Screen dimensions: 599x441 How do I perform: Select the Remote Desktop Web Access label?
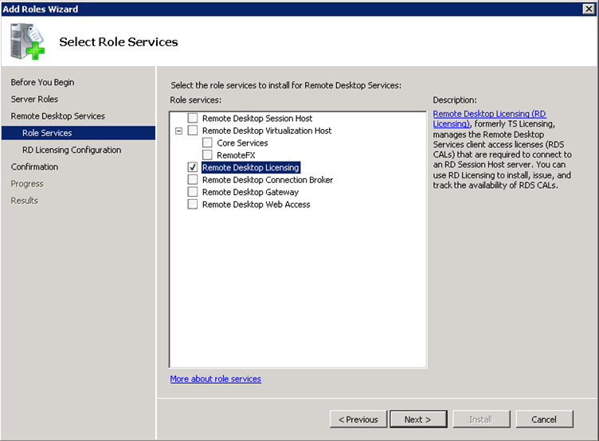coord(256,205)
